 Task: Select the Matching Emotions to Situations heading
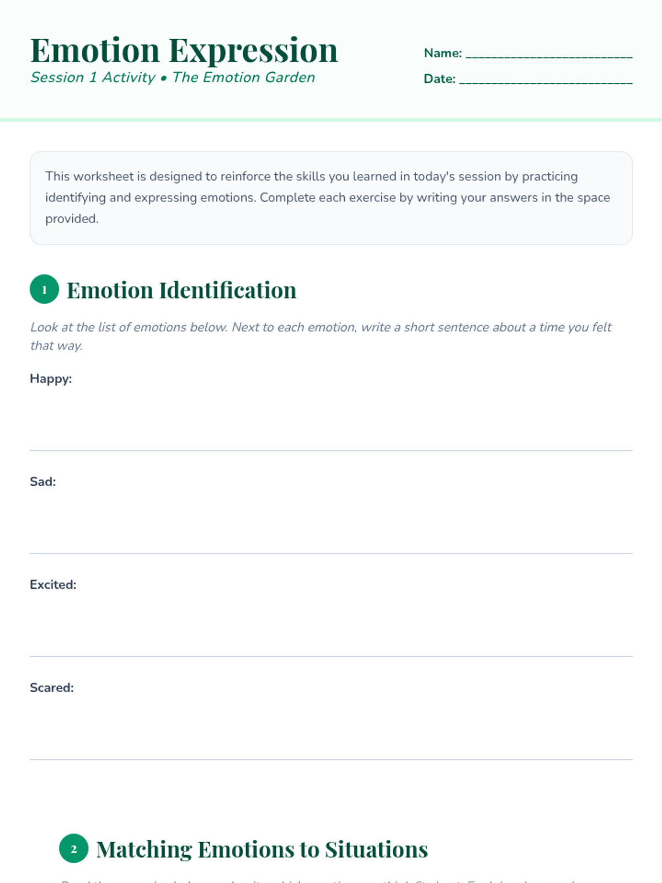[x=261, y=849]
